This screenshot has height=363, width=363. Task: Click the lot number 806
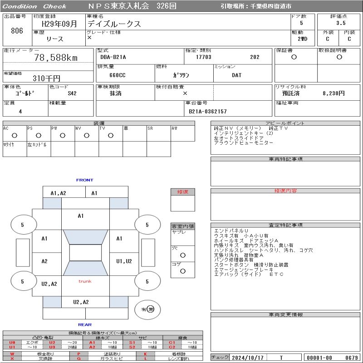click(x=17, y=30)
